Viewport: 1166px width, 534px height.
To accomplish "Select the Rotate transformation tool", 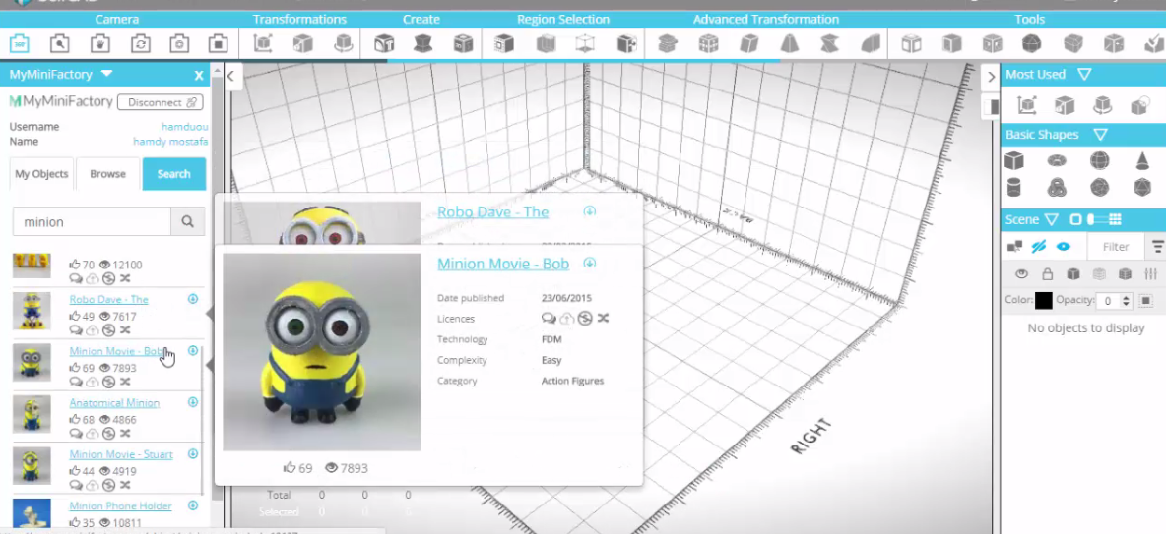I will [343, 44].
